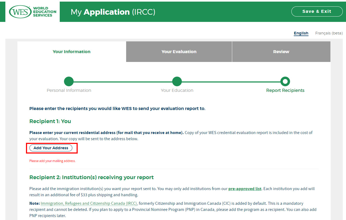Open the Your Evaluation tab
This screenshot has height=220, width=346.
coord(179,52)
